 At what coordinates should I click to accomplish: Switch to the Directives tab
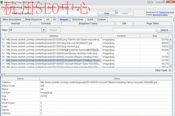click(78, 20)
